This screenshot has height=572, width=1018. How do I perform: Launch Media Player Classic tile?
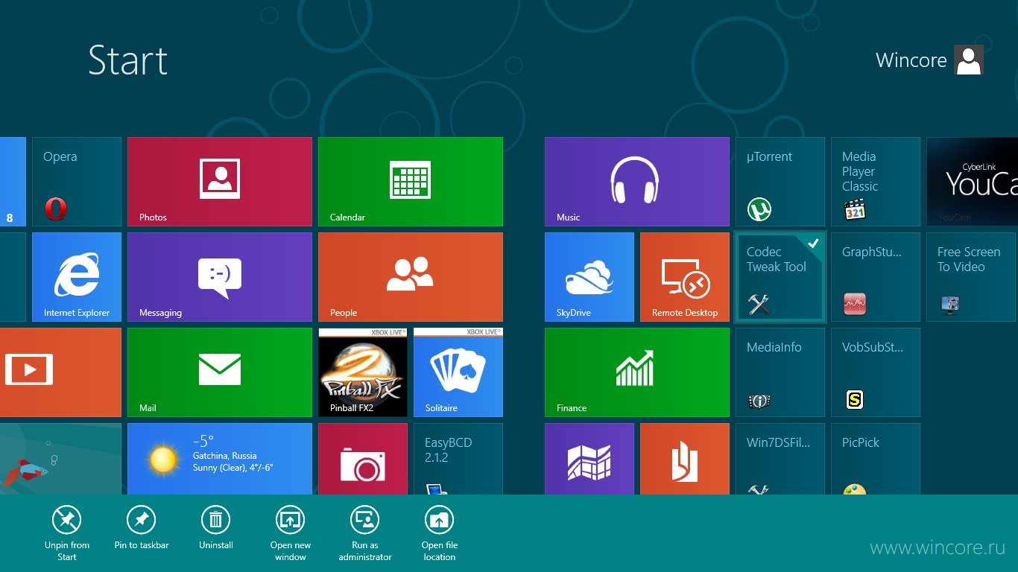click(876, 182)
